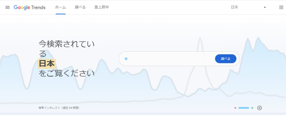Focus the search term input field
286x115 pixels.
tap(170, 59)
